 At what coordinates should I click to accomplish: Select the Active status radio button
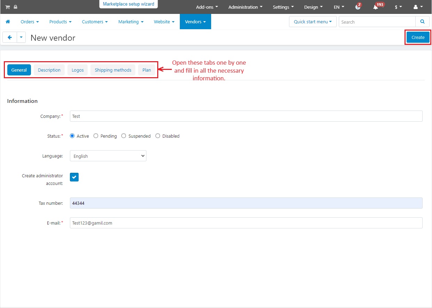(72, 136)
